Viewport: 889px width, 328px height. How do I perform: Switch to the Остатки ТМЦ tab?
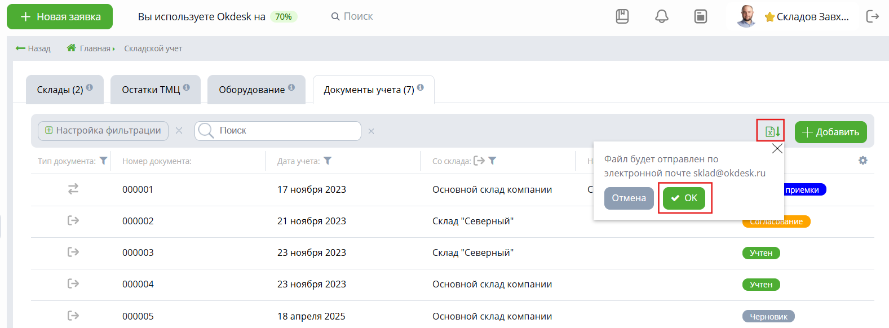coord(156,90)
